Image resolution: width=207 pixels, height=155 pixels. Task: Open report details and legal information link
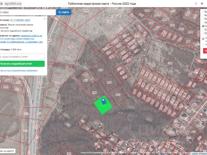(18, 70)
